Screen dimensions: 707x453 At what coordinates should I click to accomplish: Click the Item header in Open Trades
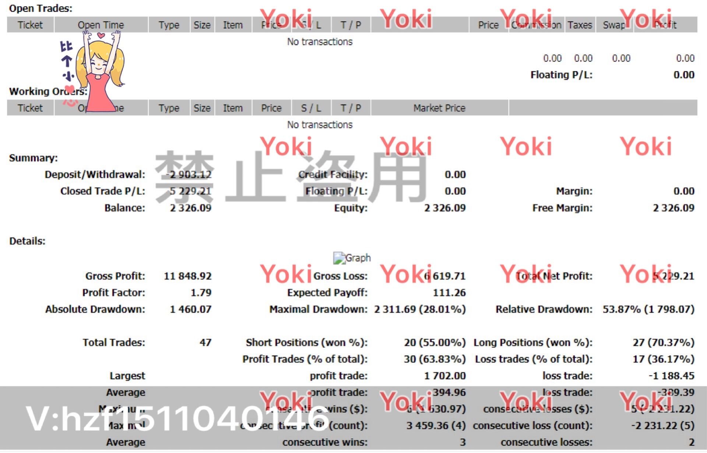(233, 25)
